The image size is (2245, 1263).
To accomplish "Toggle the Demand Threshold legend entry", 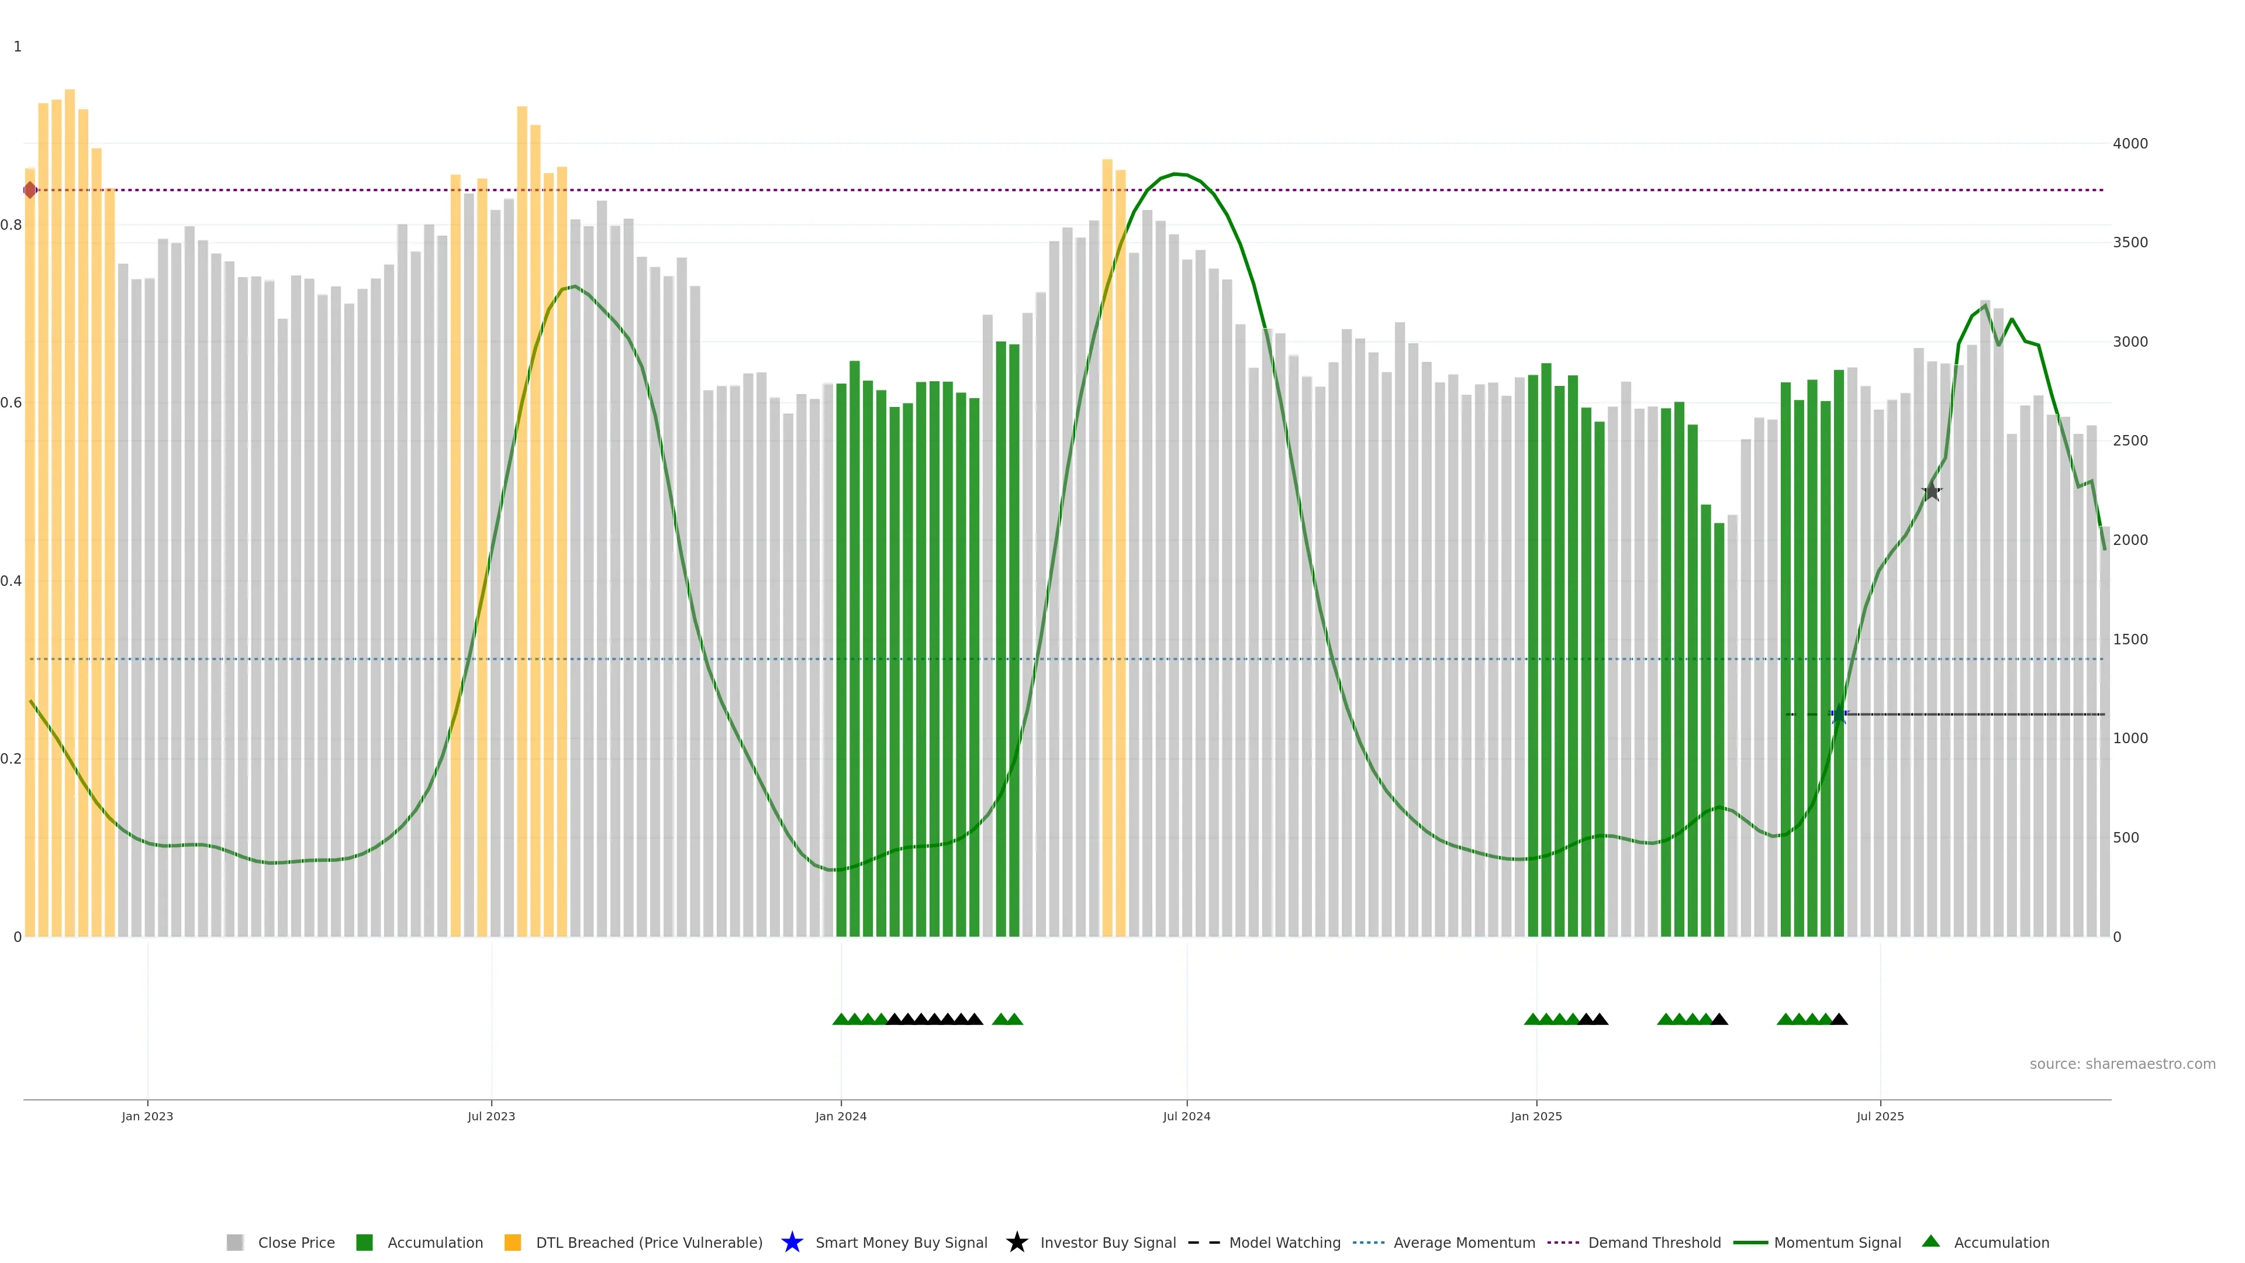I will coord(1653,1242).
